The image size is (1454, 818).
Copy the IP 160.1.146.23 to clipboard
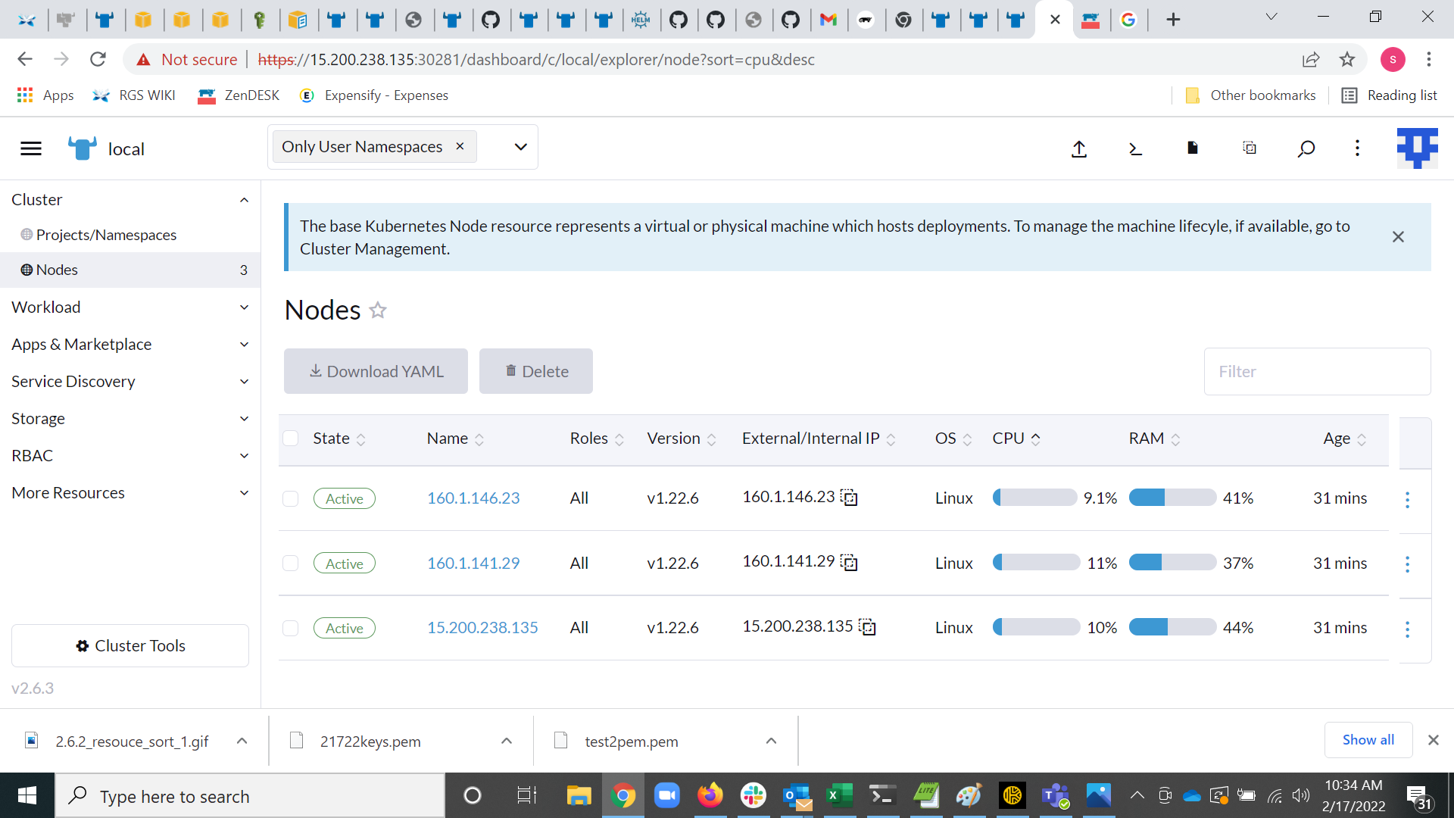click(x=849, y=498)
